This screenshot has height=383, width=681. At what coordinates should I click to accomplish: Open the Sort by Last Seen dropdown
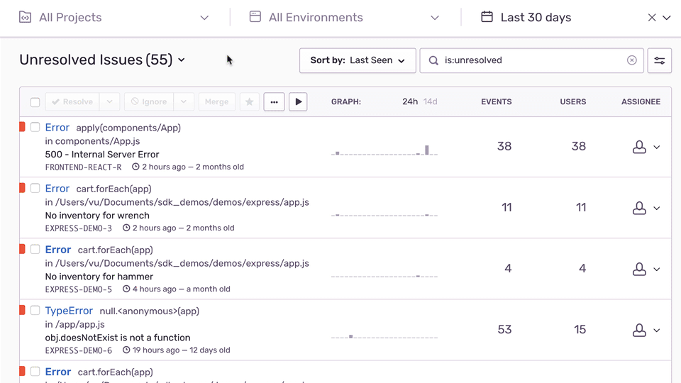(357, 60)
